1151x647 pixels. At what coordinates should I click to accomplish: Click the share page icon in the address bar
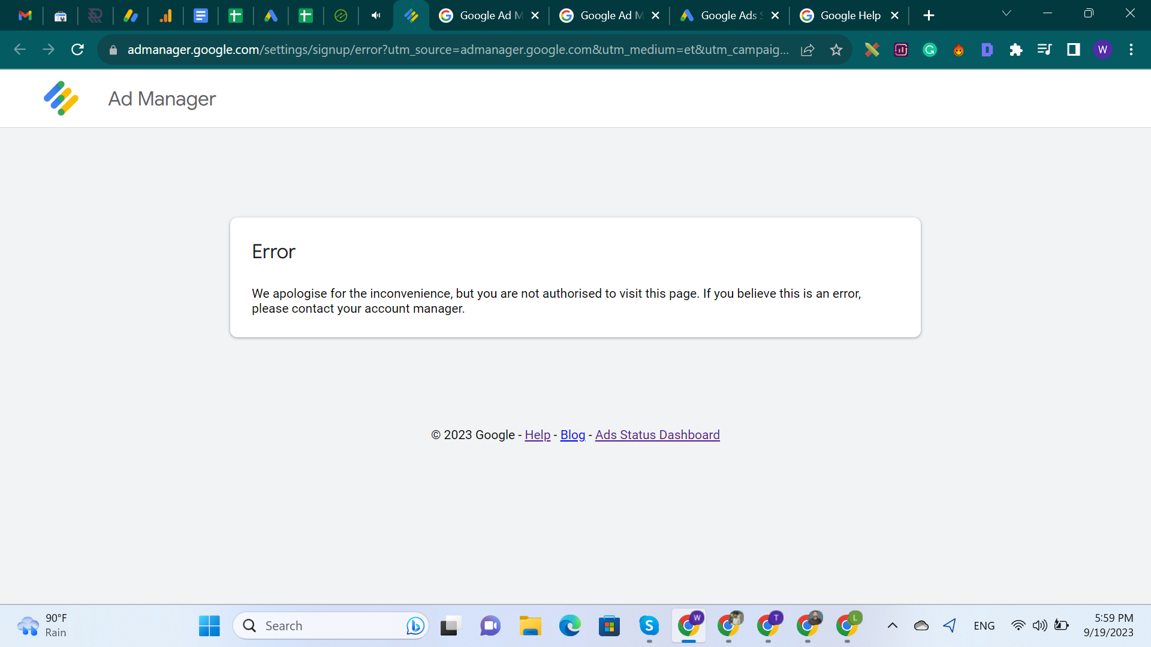(x=807, y=50)
